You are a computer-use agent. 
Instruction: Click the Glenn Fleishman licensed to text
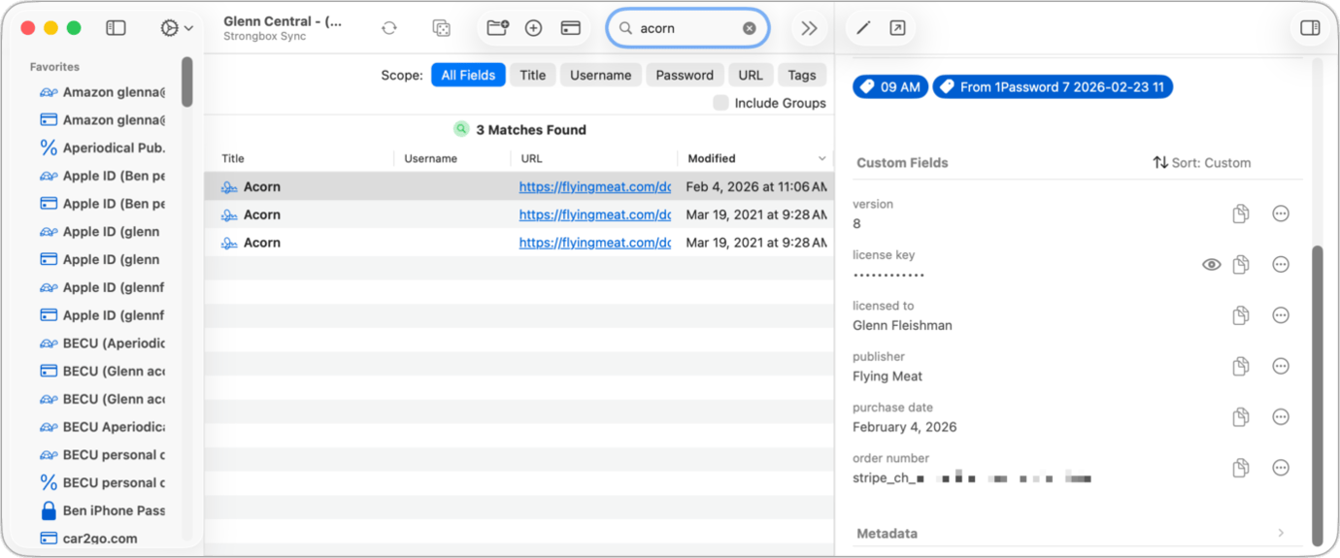pos(902,325)
